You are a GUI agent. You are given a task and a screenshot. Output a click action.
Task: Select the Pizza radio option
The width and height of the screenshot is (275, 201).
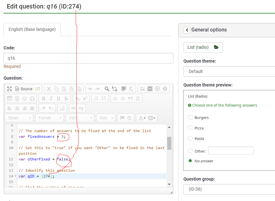click(x=190, y=128)
